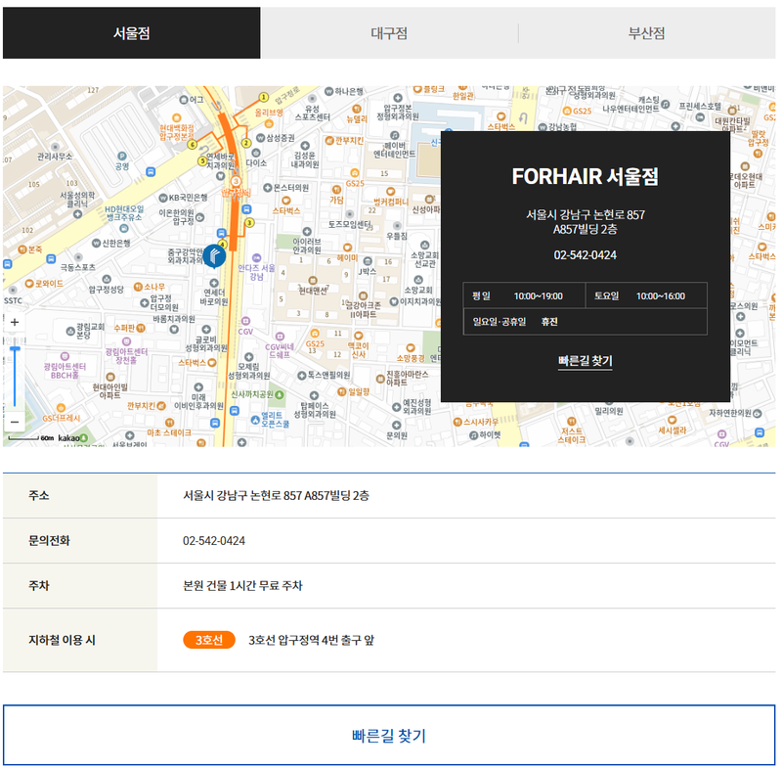The width and height of the screenshot is (782, 769).
Task: Zoom out the map with the minus button
Action: click(x=15, y=423)
